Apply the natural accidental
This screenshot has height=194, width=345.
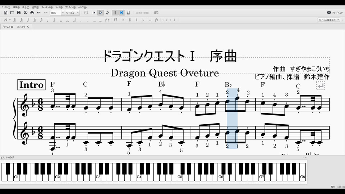coord(137,20)
